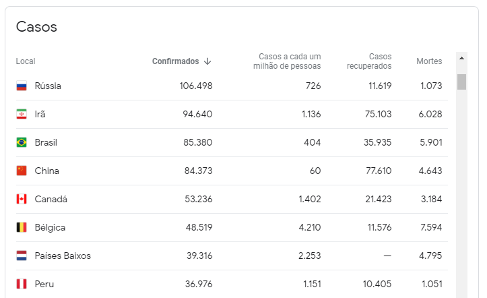Image resolution: width=487 pixels, height=298 pixels.
Task: Click the Casos section heading
Action: pyautogui.click(x=36, y=27)
